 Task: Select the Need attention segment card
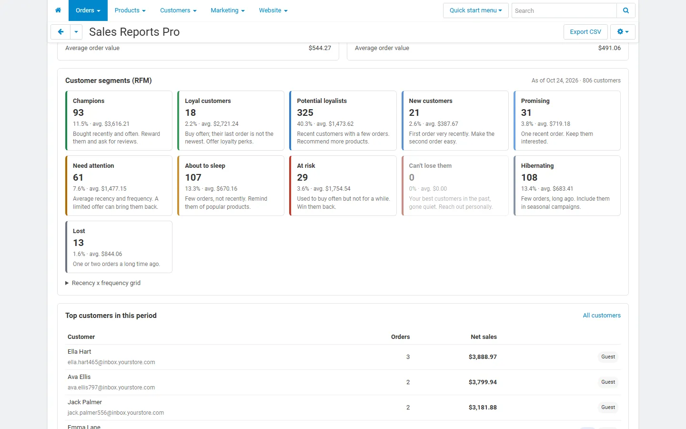(x=119, y=186)
